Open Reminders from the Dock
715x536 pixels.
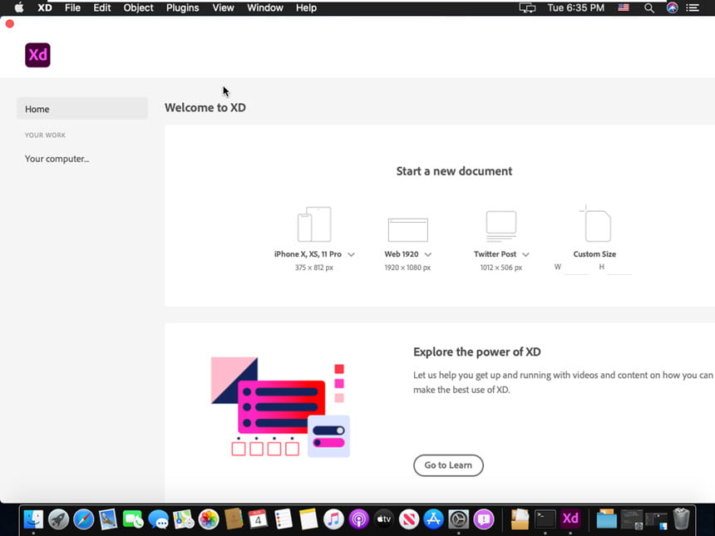pyautogui.click(x=284, y=519)
